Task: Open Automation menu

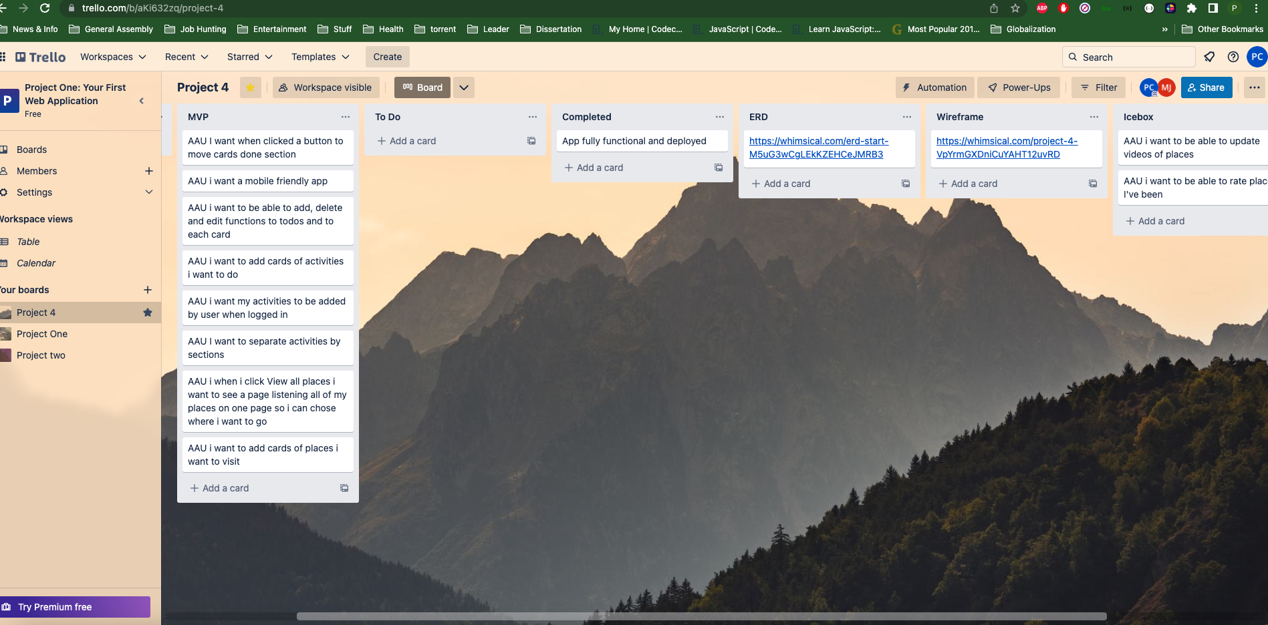Action: pos(934,87)
